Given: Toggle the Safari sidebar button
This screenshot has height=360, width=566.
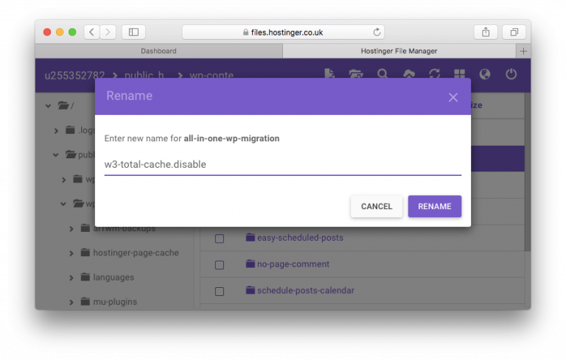Looking at the screenshot, I should coord(133,32).
